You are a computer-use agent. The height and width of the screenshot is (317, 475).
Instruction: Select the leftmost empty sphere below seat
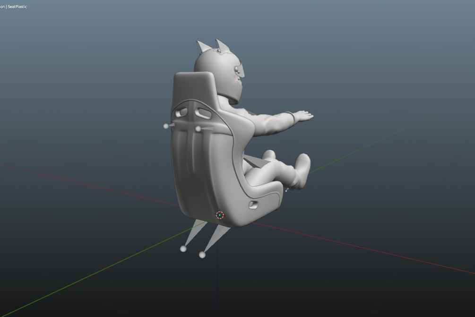[x=183, y=249]
